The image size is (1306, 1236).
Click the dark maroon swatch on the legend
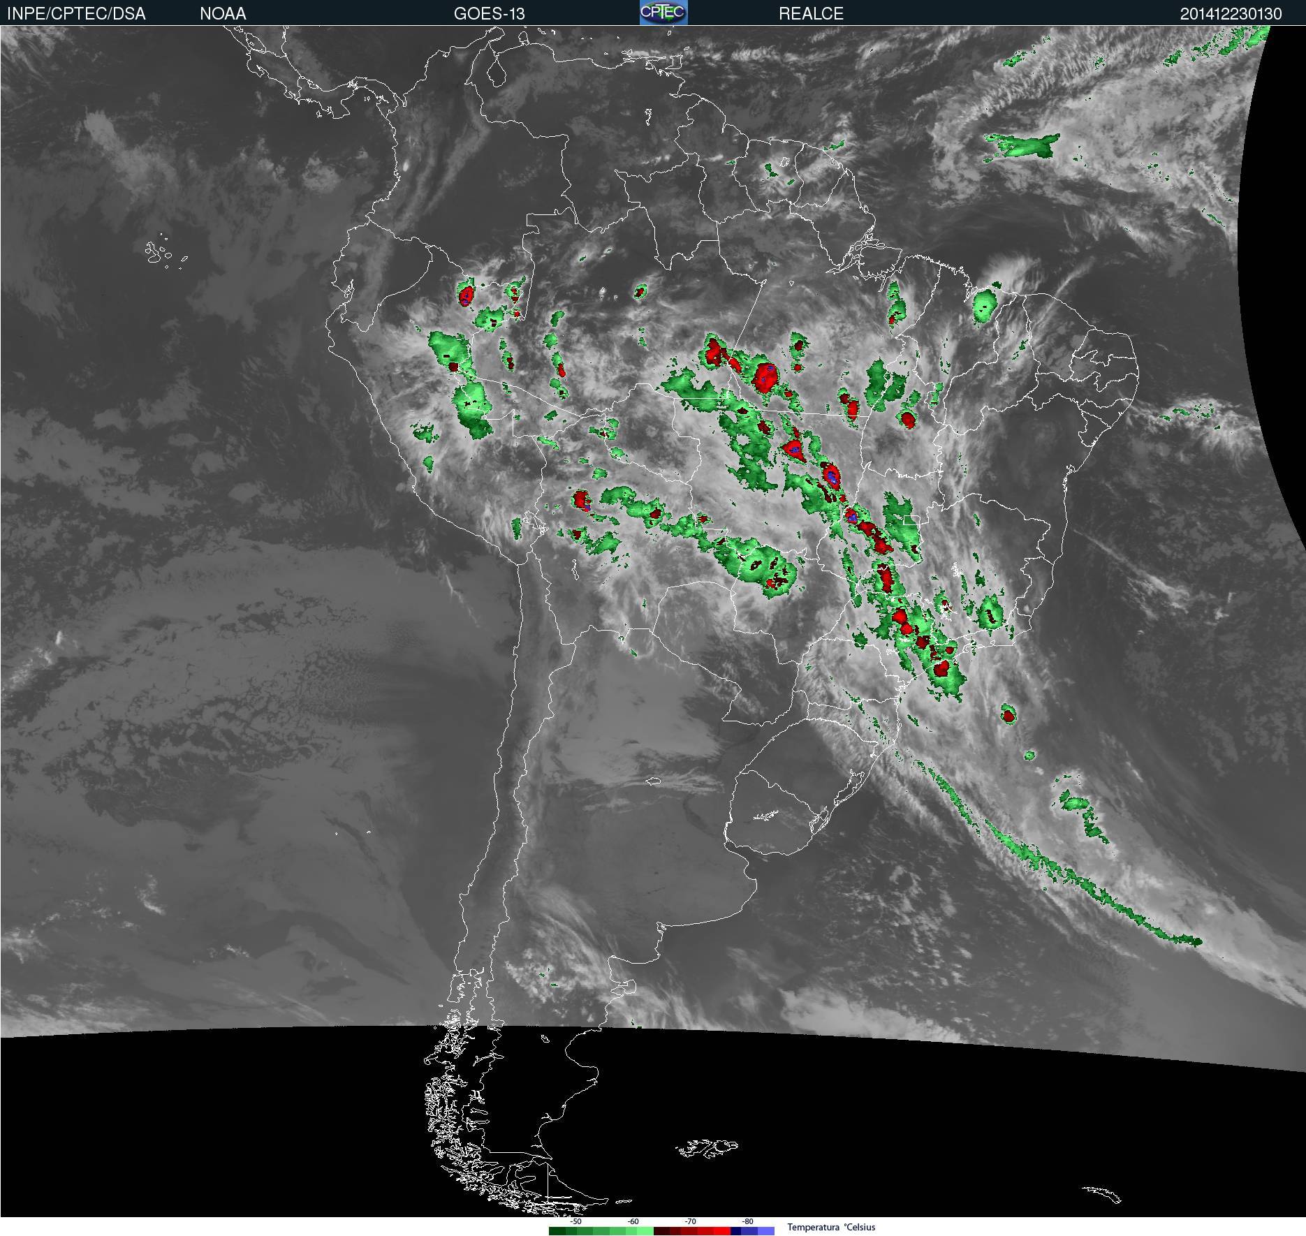[x=662, y=1230]
